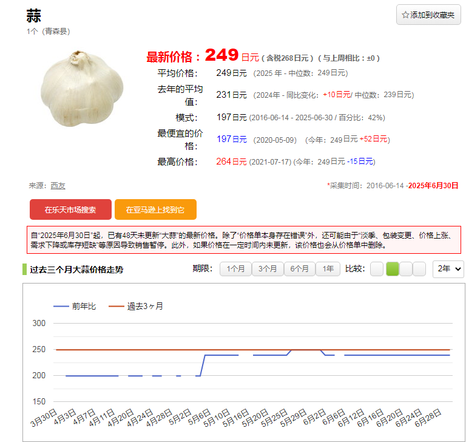The width and height of the screenshot is (466, 442).
Task: Click the garlic product photo
Action: (x=81, y=89)
